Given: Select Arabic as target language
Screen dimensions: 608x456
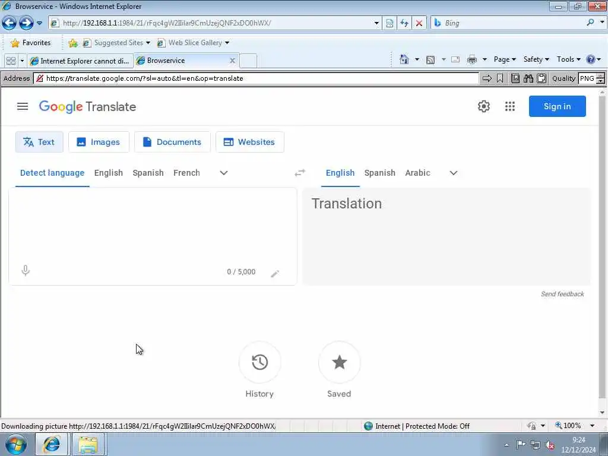Looking at the screenshot, I should [417, 173].
